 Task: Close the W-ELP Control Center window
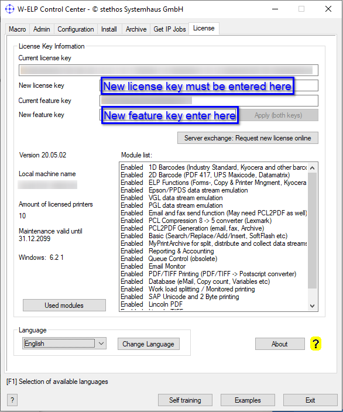tap(328, 9)
